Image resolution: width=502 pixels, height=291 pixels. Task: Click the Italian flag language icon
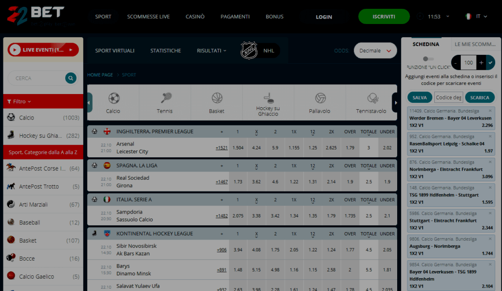coord(468,16)
